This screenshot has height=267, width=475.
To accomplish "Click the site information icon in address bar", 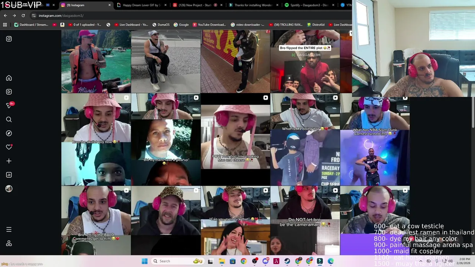I will coord(34,16).
